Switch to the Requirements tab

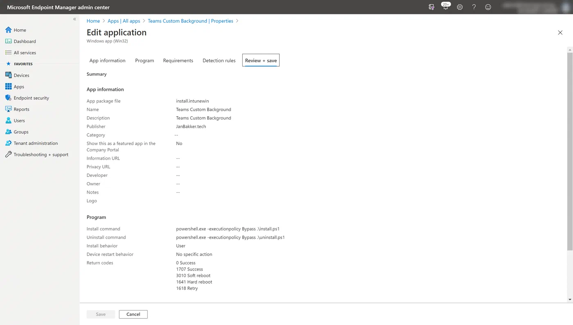point(178,61)
